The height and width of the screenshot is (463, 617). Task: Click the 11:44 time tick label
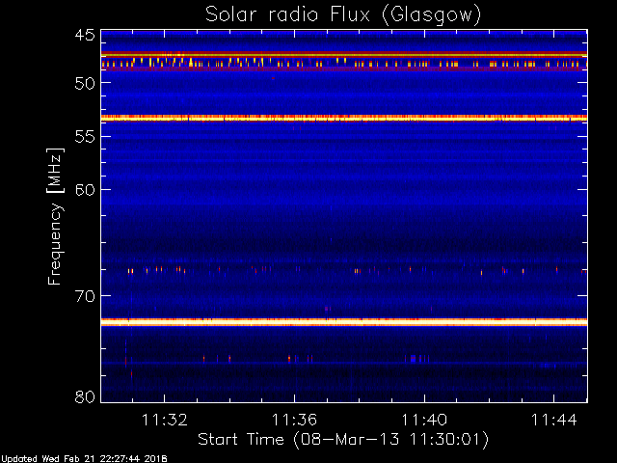pos(554,420)
